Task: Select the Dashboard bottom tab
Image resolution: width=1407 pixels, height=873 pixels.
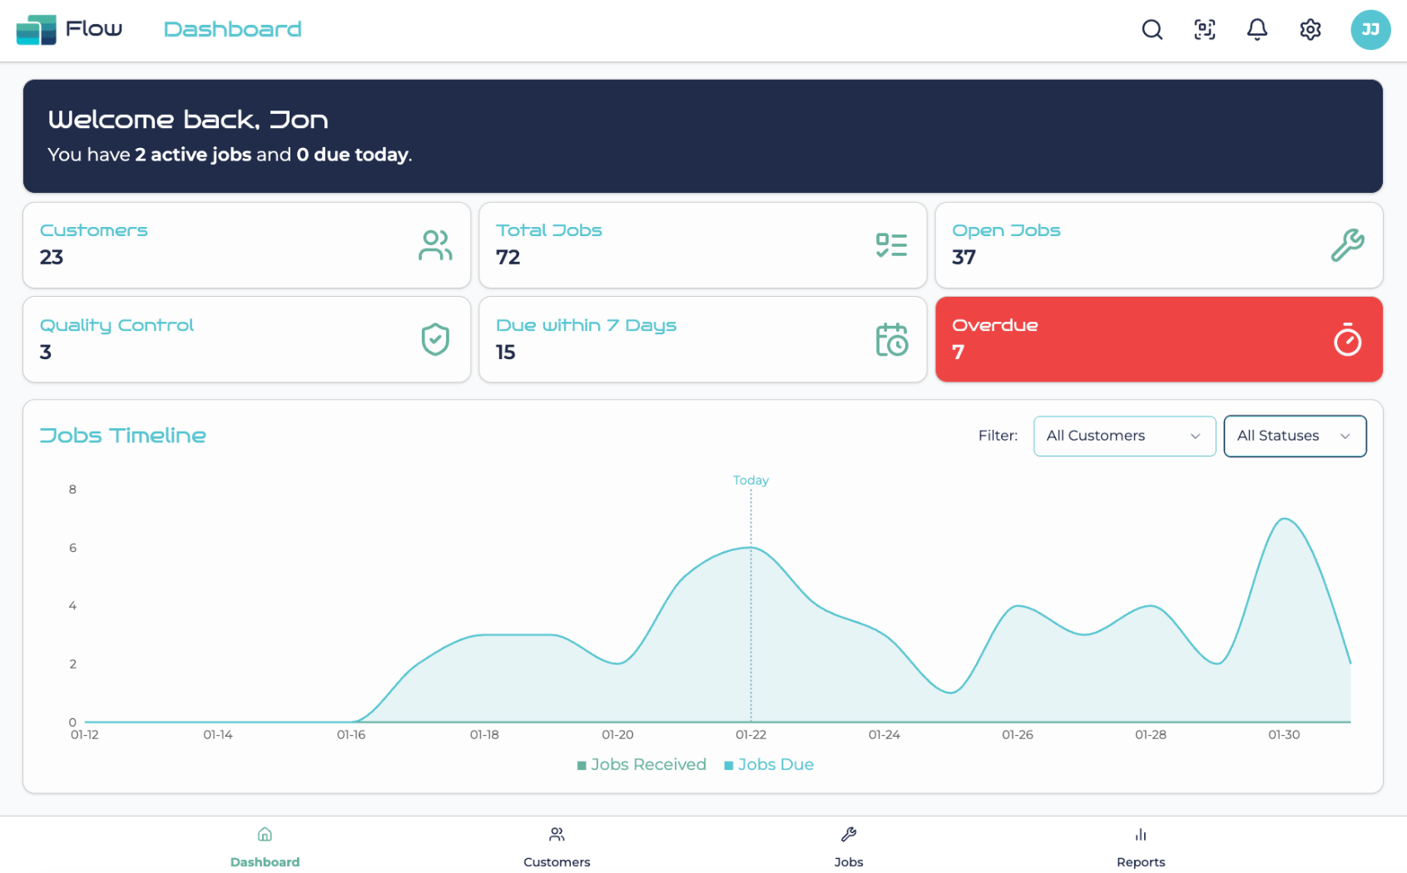Action: (265, 846)
